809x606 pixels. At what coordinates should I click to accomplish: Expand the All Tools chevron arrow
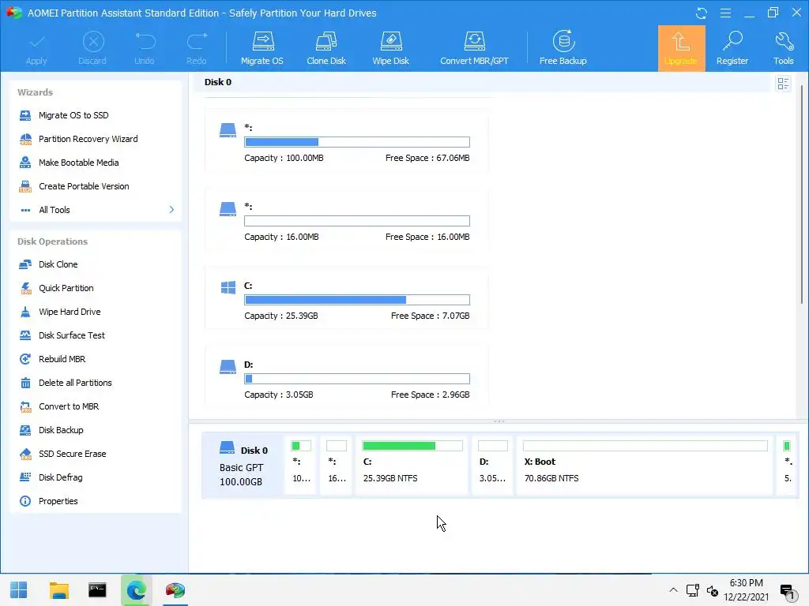pos(171,210)
